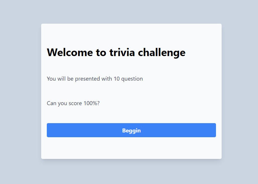Click the 'Can you score 100%?' text

point(73,103)
